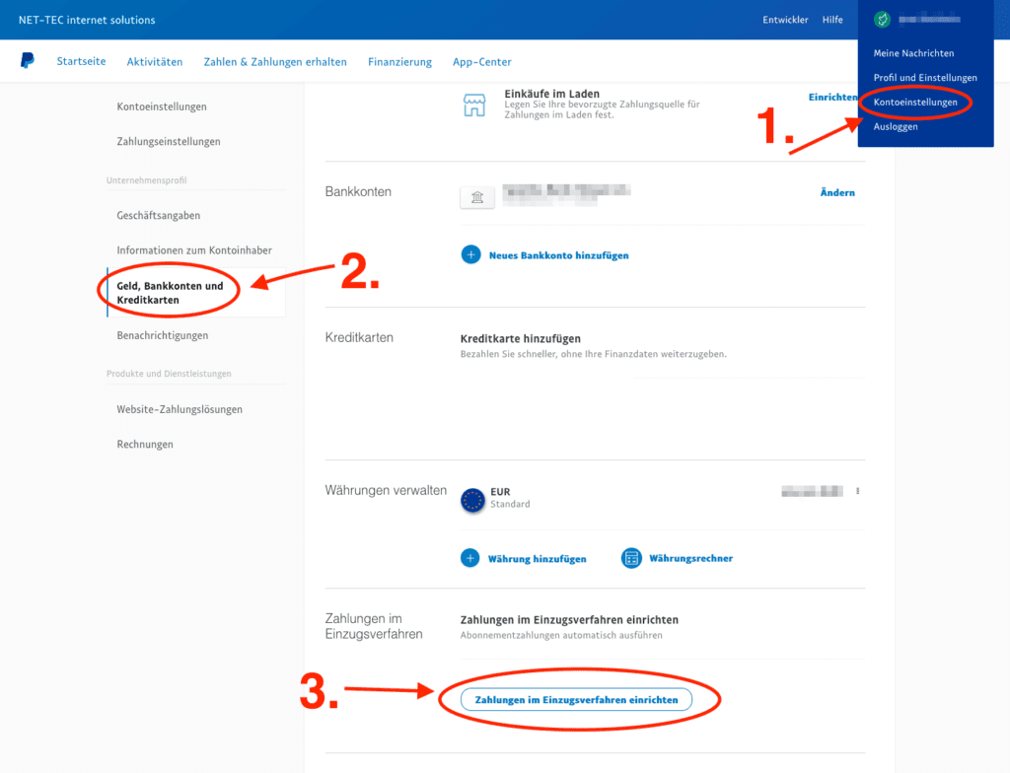Click the plus icon beside Währung hinzufügen
The height and width of the screenshot is (773, 1010).
click(x=470, y=557)
